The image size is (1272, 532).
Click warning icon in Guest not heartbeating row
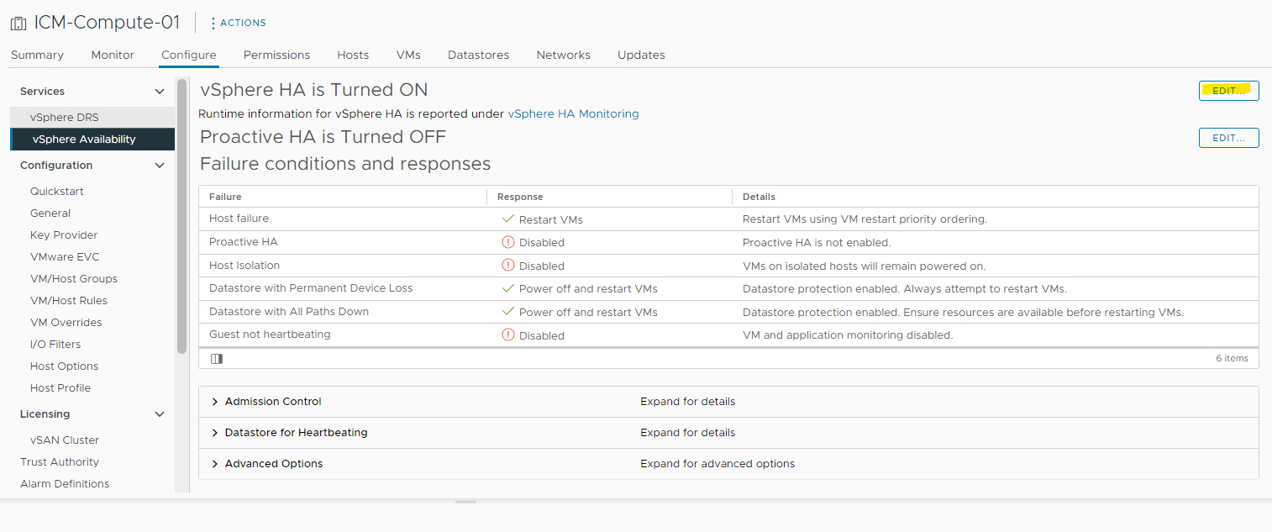507,334
